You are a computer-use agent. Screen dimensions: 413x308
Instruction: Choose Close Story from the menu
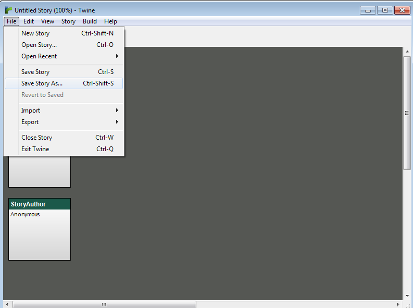click(36, 138)
